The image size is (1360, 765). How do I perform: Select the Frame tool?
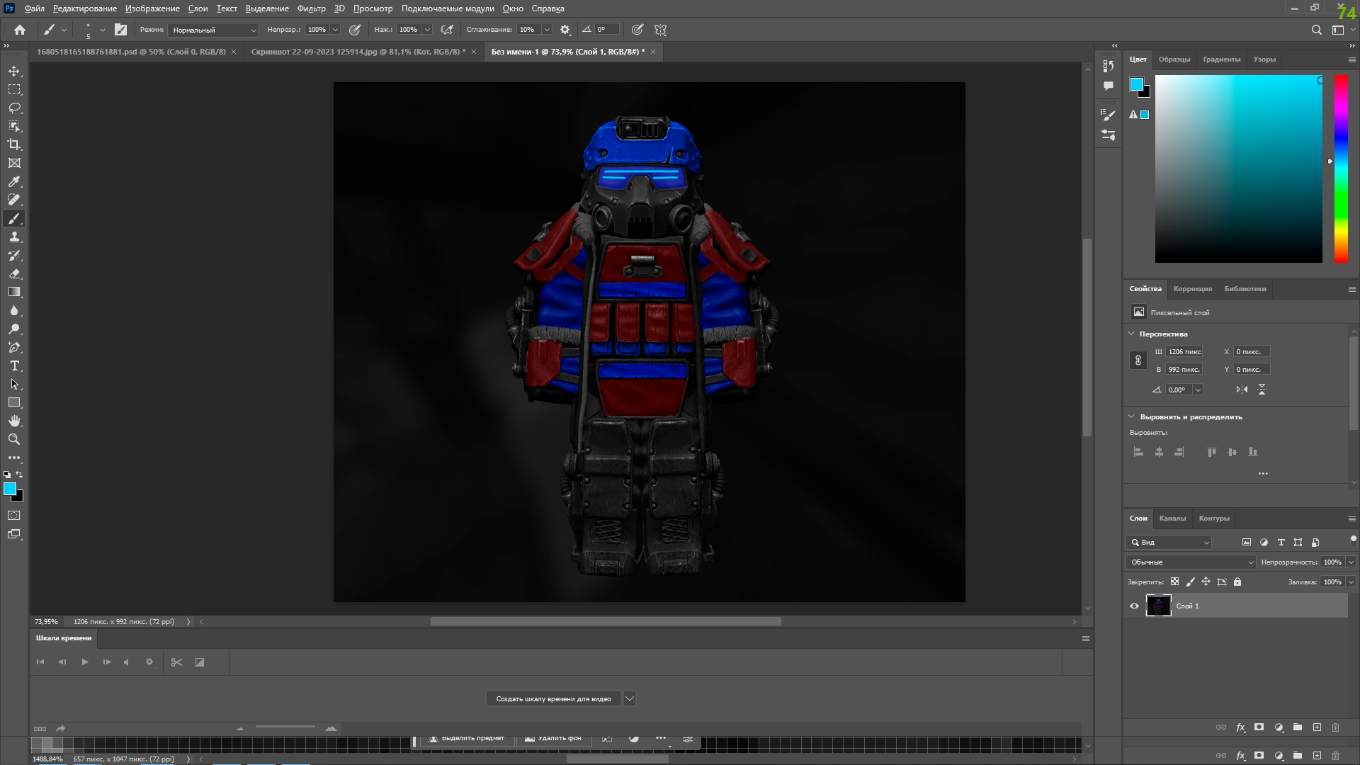[14, 163]
